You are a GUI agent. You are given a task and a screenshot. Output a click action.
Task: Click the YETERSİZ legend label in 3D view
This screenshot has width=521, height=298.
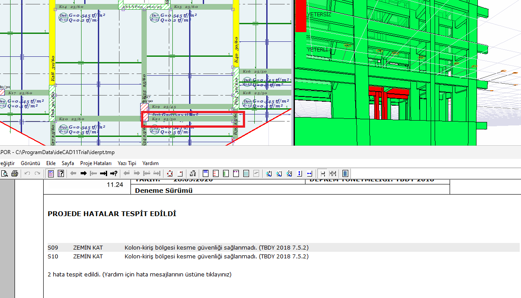(x=319, y=15)
